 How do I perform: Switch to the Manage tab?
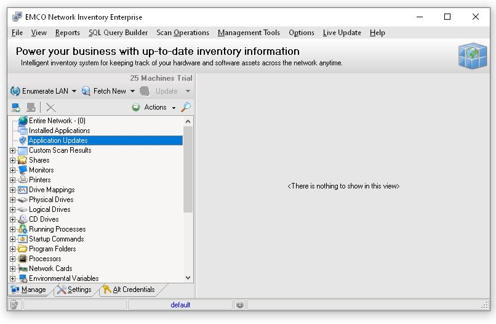(x=29, y=290)
